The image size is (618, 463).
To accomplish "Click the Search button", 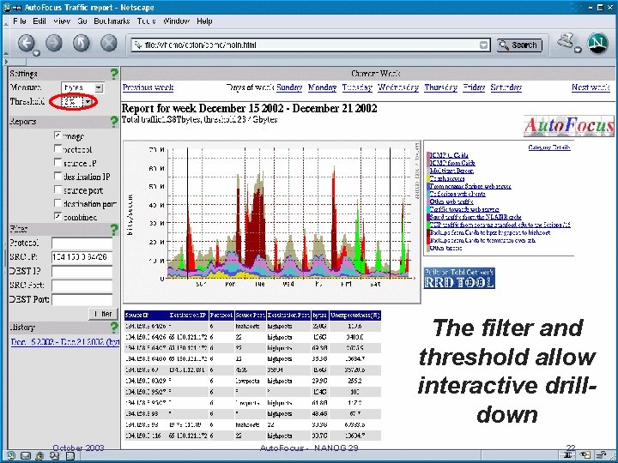I will coord(519,45).
